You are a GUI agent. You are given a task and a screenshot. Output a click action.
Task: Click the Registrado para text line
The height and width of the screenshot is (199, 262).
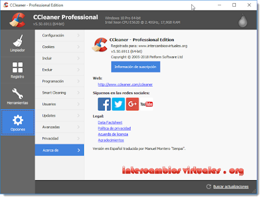pos(149,46)
